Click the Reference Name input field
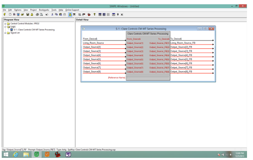The image size is (253, 160). tap(148, 77)
